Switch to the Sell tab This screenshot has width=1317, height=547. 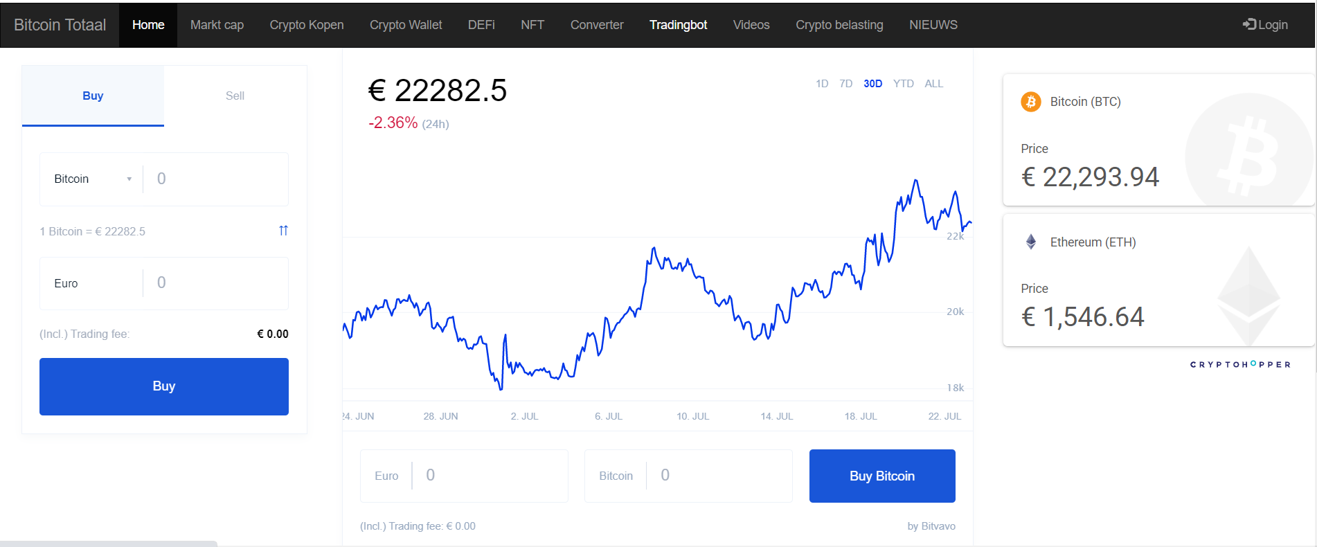tap(235, 96)
